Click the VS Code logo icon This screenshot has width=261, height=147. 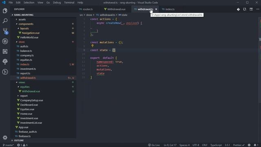pyautogui.click(x=4, y=2)
